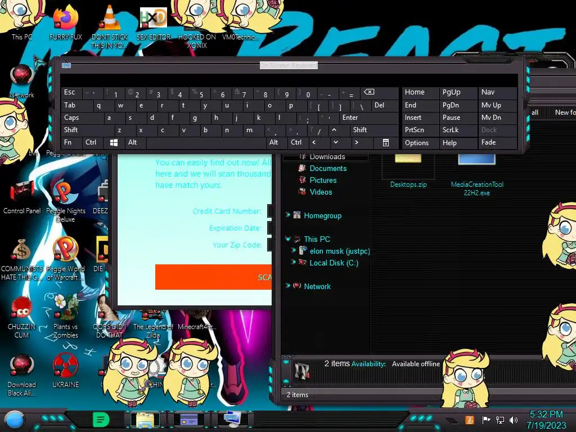This screenshot has height=432, width=576.
Task: Open the This PC desktop icon
Action: tap(21, 20)
